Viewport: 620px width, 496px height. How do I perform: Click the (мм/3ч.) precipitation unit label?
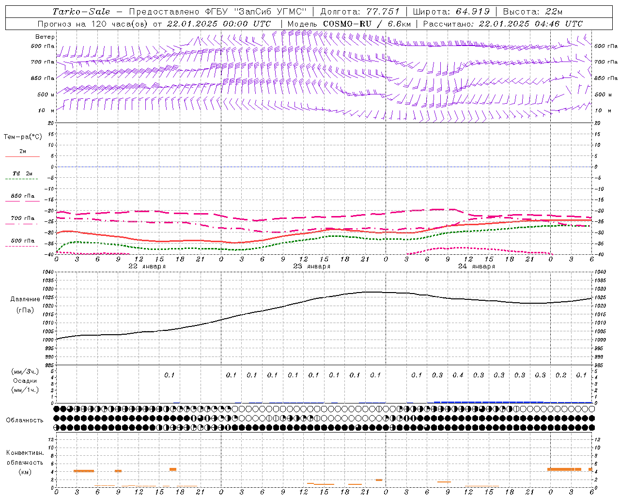(25, 372)
